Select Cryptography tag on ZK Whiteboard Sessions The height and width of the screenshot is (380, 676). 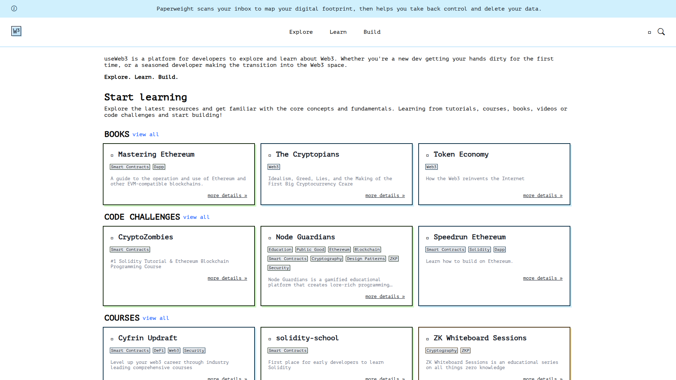[x=442, y=350]
